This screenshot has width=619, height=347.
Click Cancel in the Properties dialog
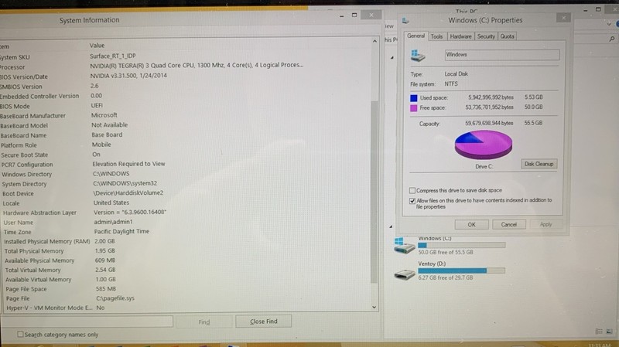point(508,224)
